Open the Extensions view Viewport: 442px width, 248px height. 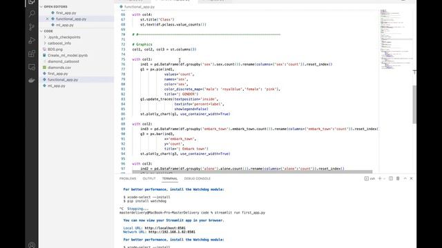[x=32, y=54]
